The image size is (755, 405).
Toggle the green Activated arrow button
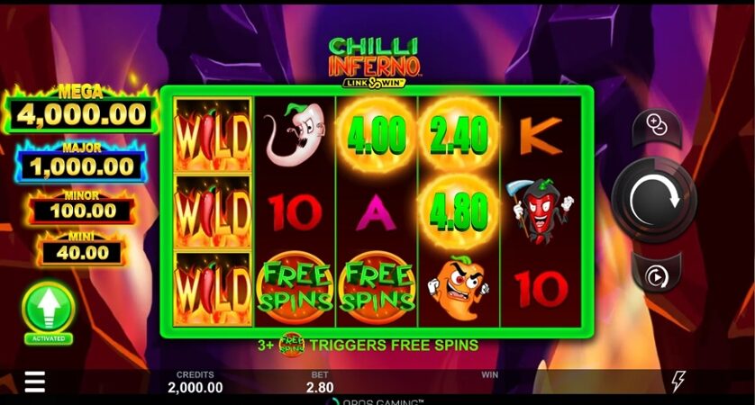(x=48, y=313)
